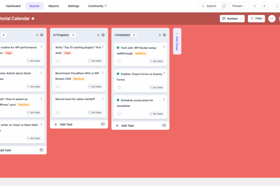
Task: Open "Record loom for editor handoff" task
Action: (x=75, y=99)
